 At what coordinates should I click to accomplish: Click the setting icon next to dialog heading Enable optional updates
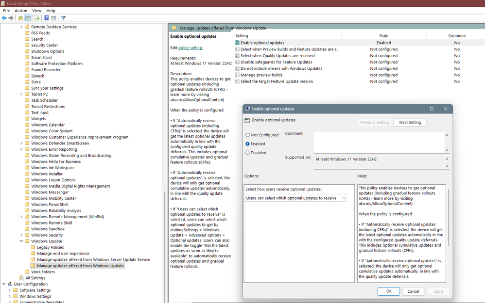[x=247, y=120]
